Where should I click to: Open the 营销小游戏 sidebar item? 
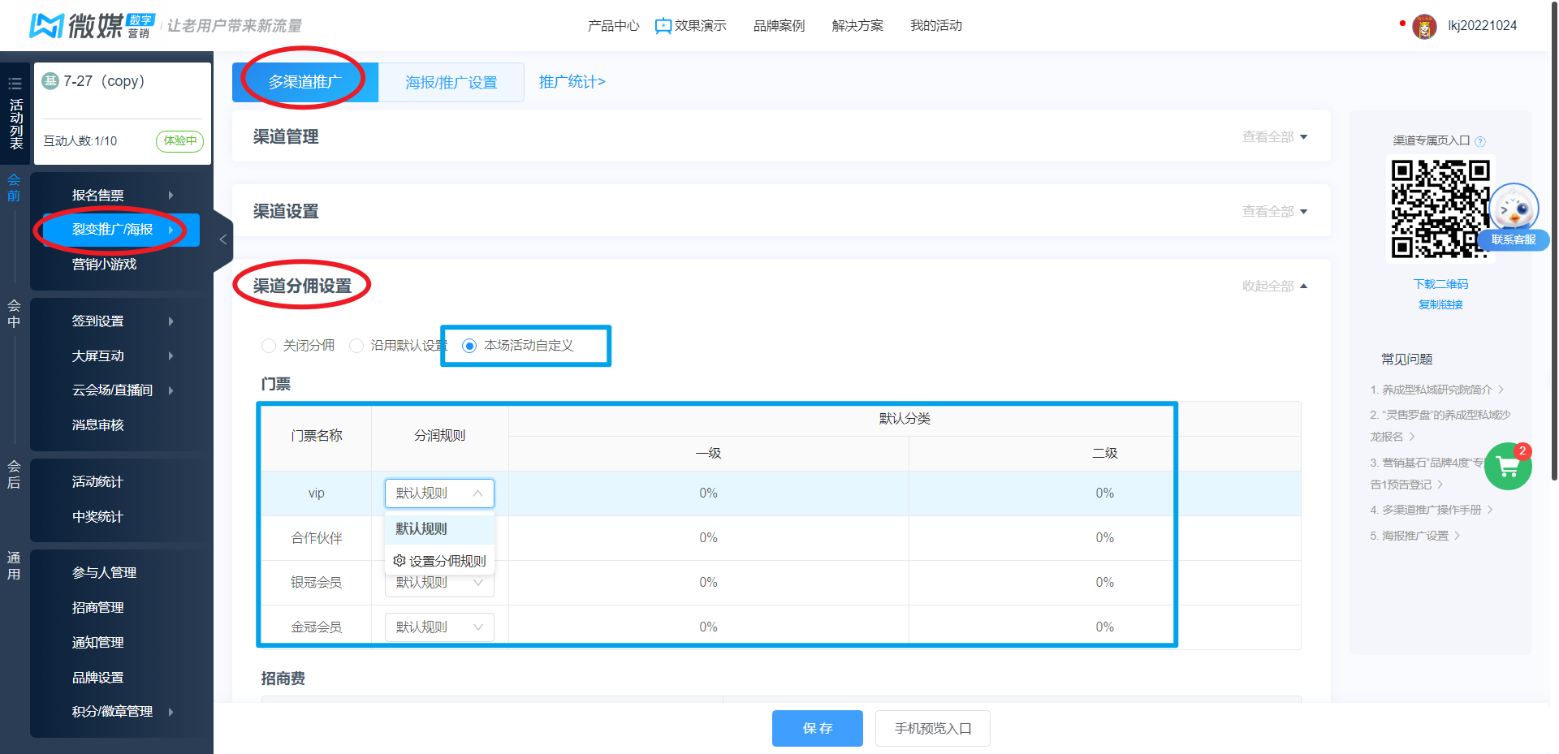tap(105, 264)
